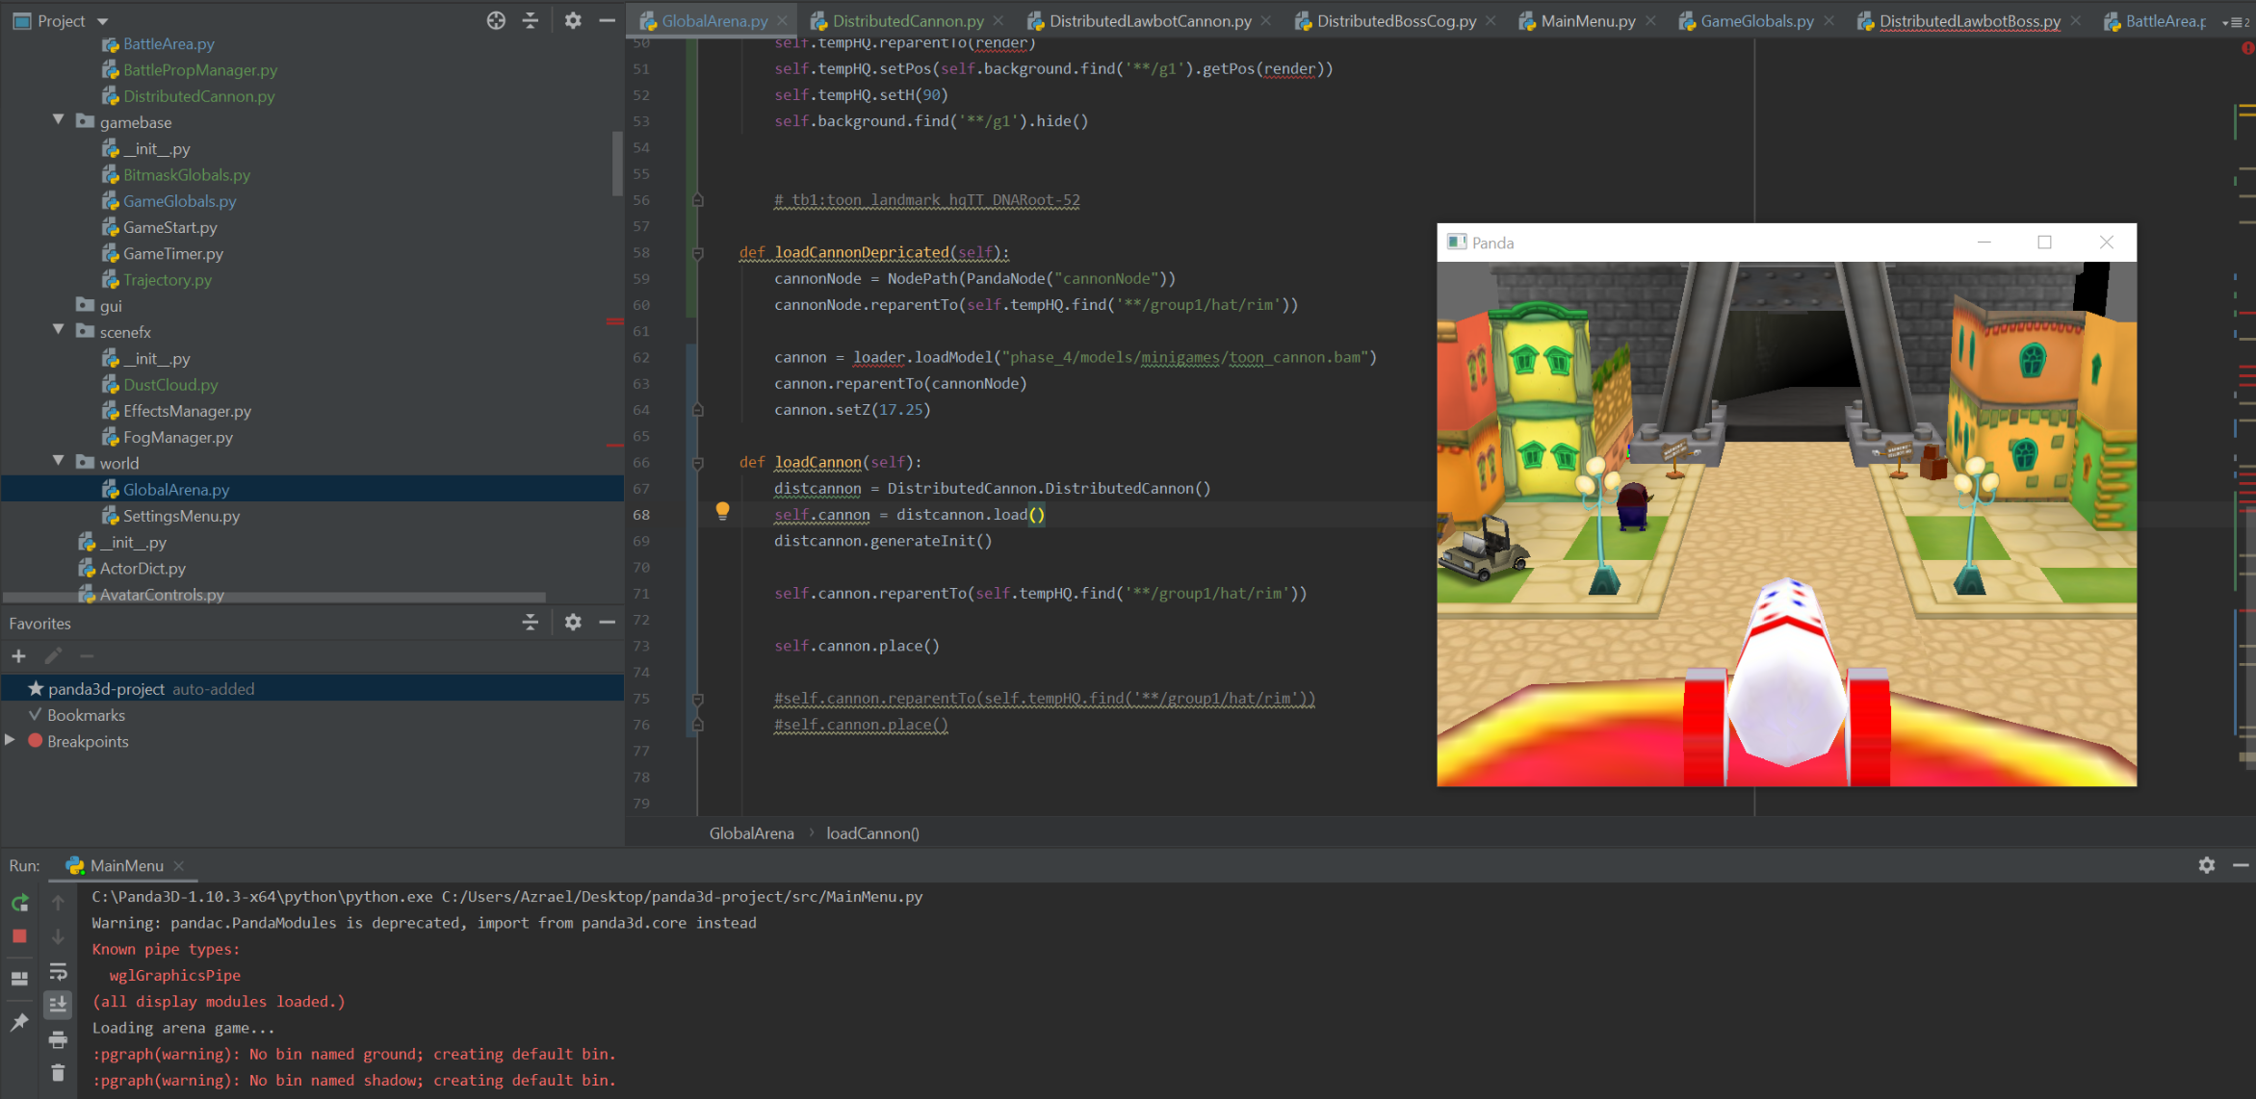Clear all console output with the trash icon
2256x1099 pixels.
coord(58,1072)
